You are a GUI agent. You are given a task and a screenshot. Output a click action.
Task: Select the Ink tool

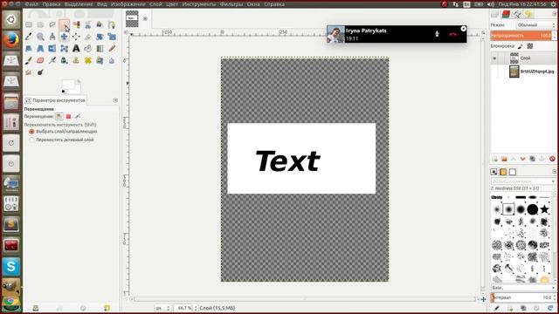pos(64,60)
